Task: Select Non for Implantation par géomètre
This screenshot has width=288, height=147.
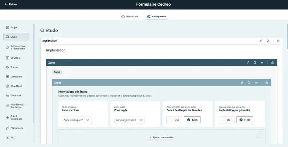Action: [x=244, y=120]
